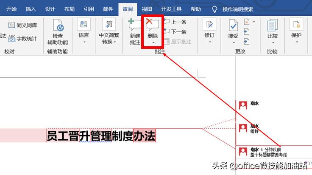Expand the reject change dropdown arrow
This screenshot has width=312, height=175.
pos(254,22)
